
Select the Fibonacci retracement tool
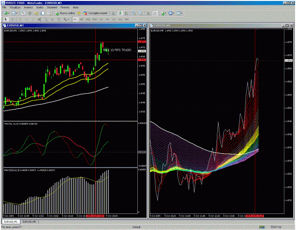[46, 19]
